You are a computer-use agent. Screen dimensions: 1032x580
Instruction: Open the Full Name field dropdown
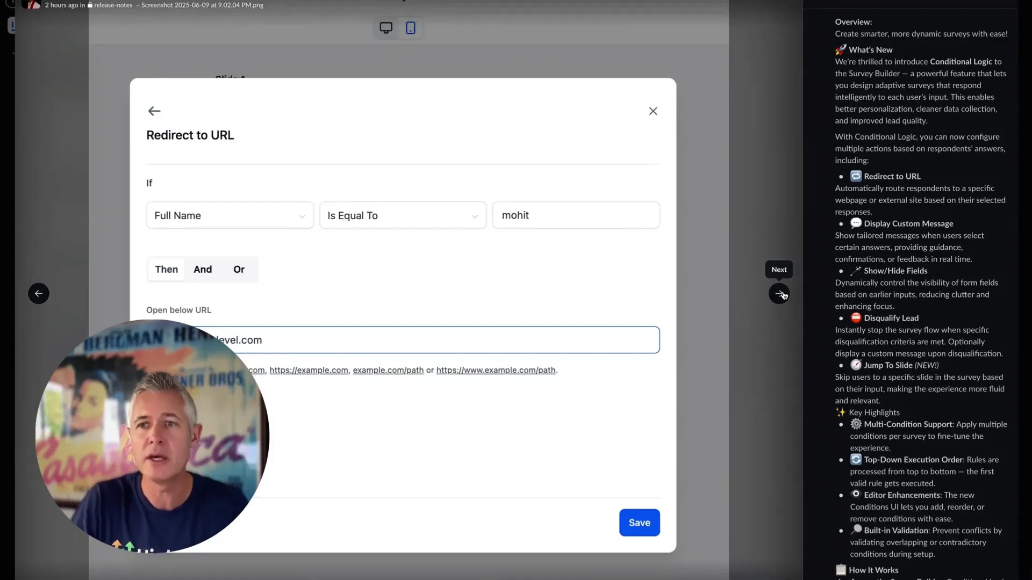pos(230,215)
